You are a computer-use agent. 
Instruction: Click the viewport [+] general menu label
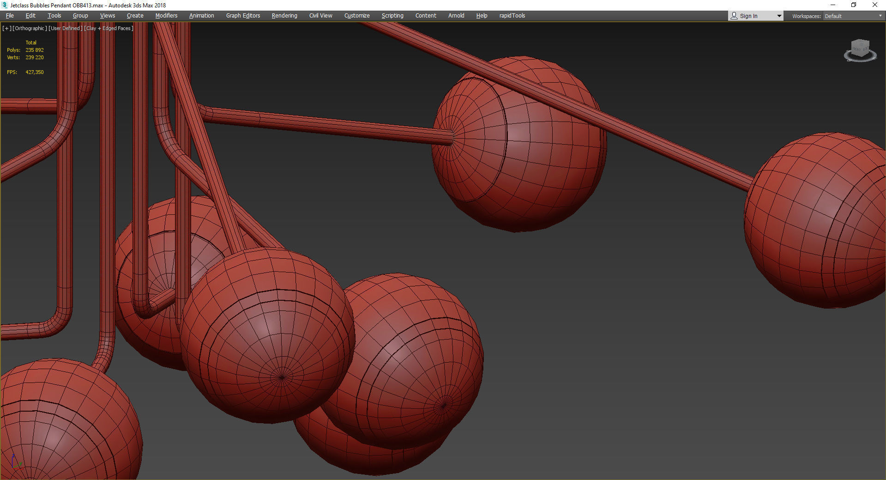7,28
